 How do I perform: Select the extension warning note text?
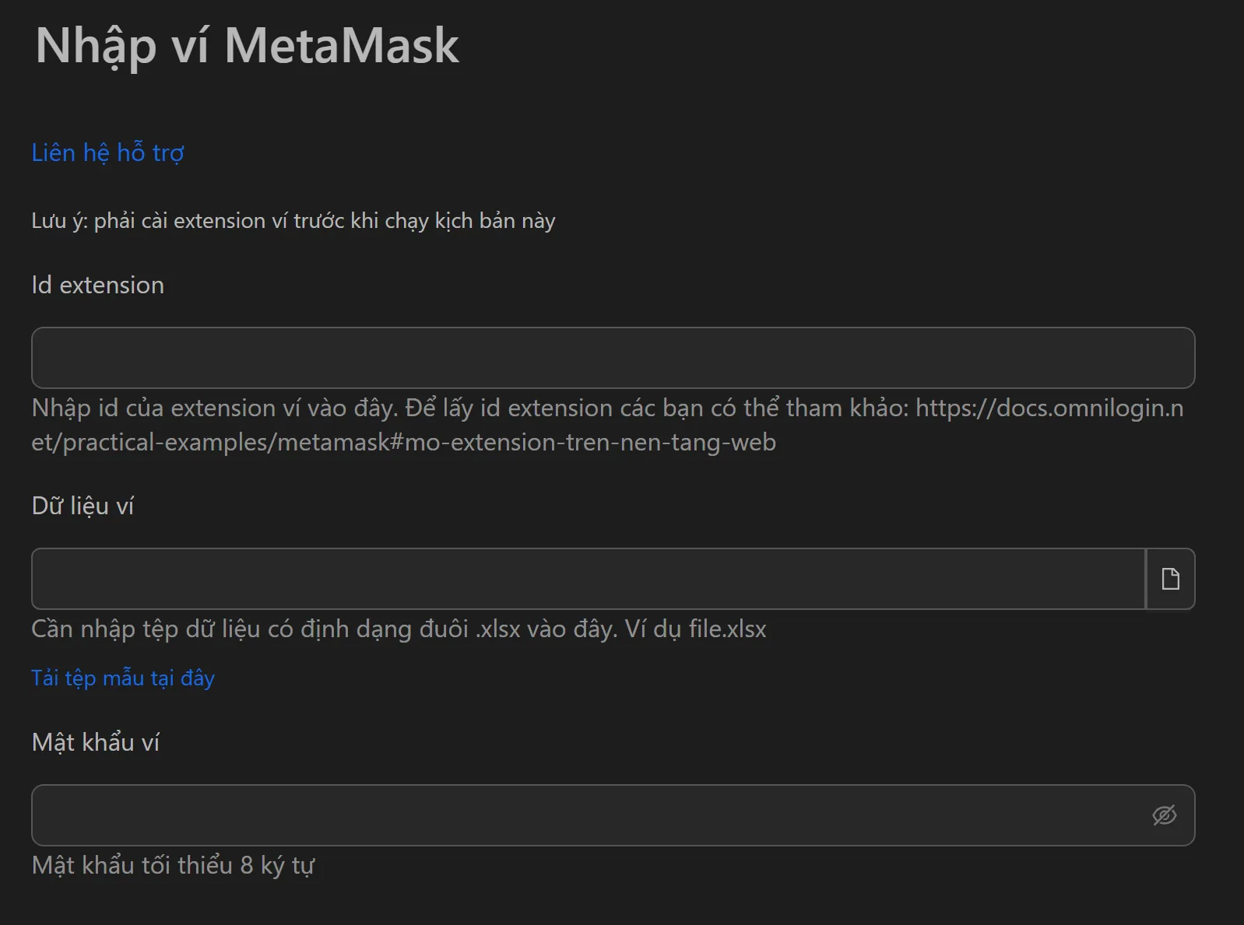(293, 220)
